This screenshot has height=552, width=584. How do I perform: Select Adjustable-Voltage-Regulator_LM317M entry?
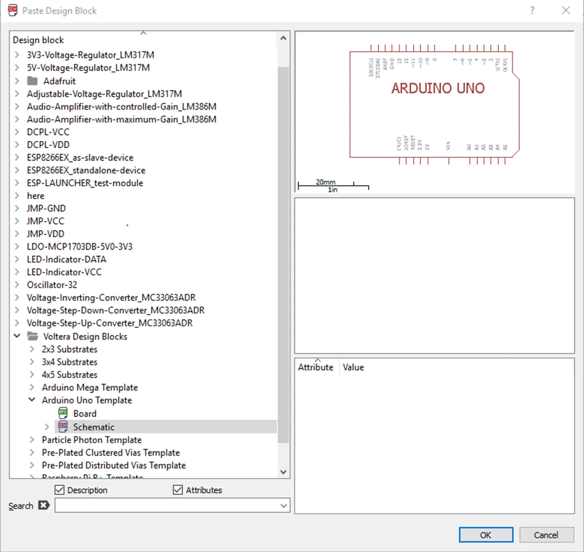[105, 94]
